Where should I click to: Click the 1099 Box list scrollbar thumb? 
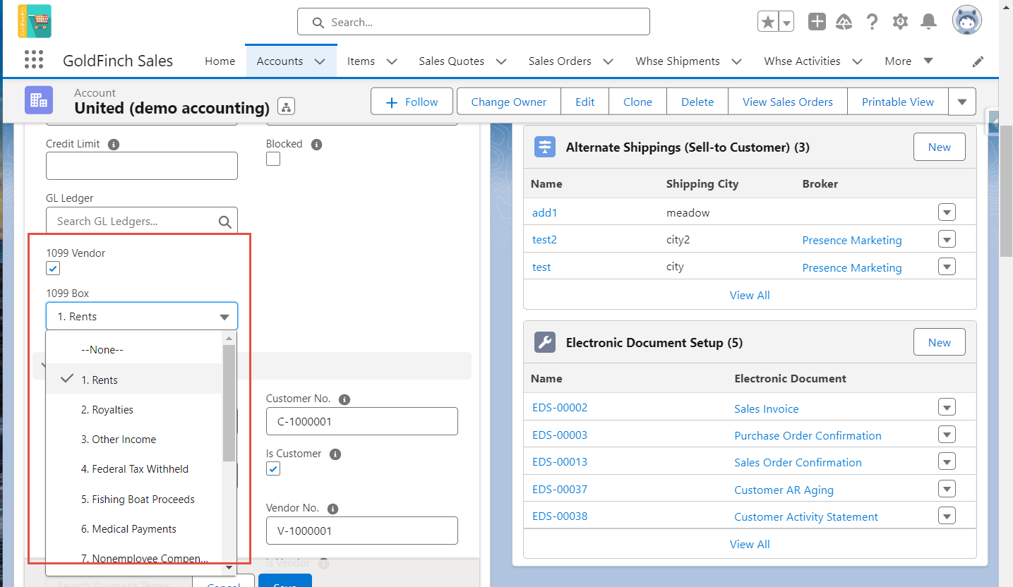[x=229, y=402]
